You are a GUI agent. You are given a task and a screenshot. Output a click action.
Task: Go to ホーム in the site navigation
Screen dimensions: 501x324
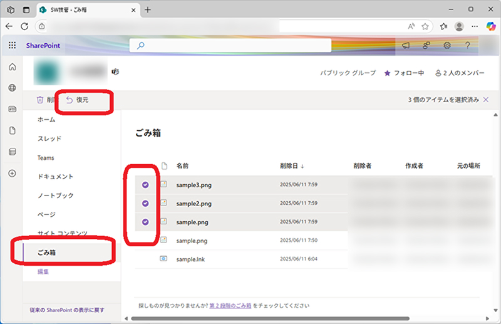tap(46, 120)
